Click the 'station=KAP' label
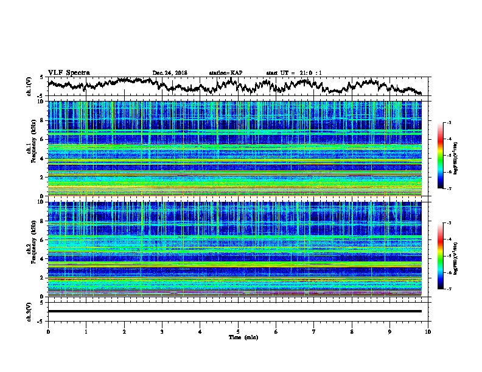Viewport: 482px width, 372px height. [226, 73]
